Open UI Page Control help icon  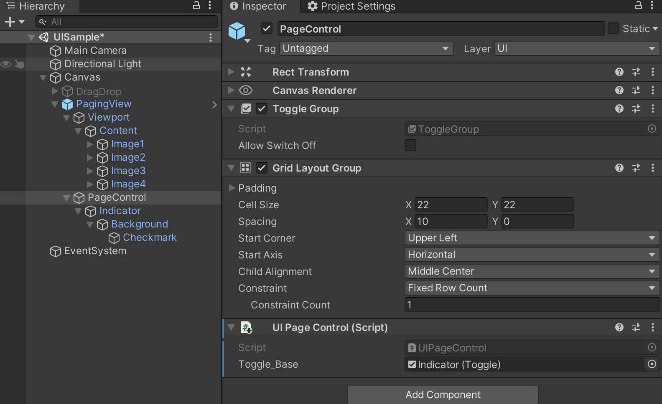click(619, 327)
